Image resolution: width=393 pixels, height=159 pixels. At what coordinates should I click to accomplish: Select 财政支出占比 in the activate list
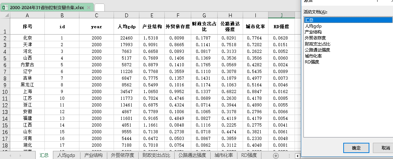348,44
